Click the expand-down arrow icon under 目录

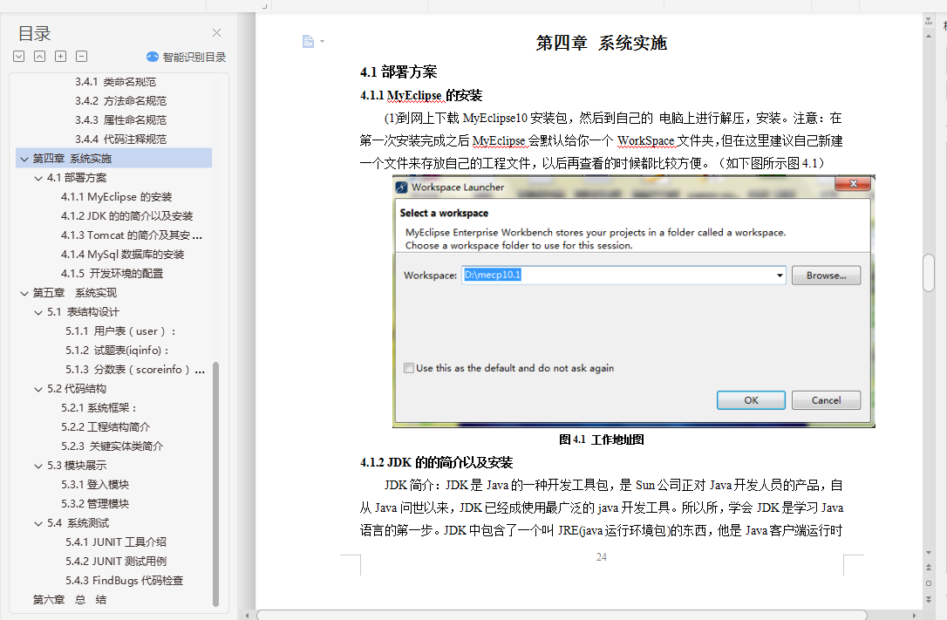click(x=18, y=56)
